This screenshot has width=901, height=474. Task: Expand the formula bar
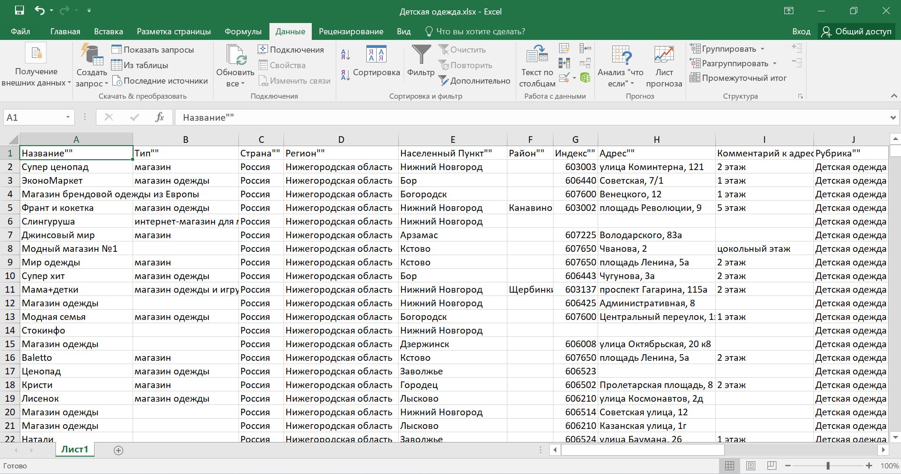coord(893,117)
